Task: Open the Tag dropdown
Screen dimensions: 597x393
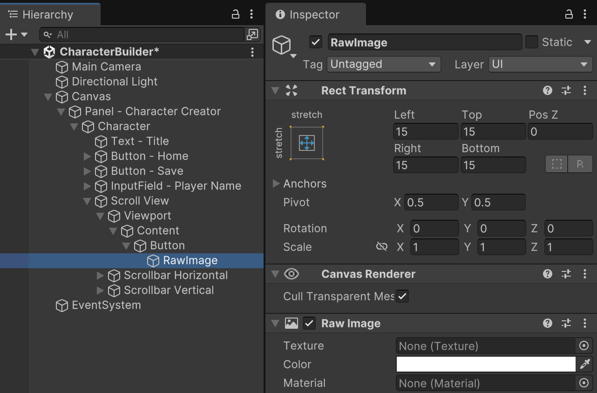Action: pos(384,64)
